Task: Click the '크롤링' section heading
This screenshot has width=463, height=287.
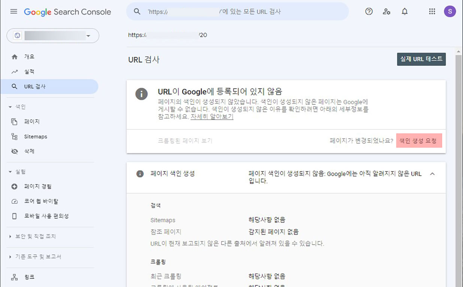Action: pos(158,262)
